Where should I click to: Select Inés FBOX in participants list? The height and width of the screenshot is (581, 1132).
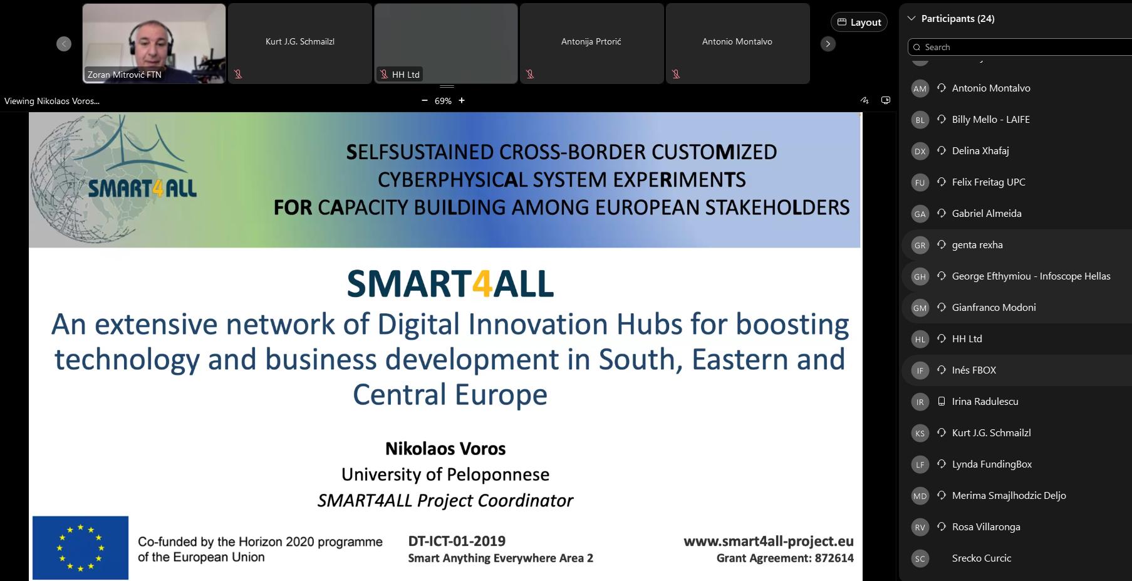[x=974, y=370]
